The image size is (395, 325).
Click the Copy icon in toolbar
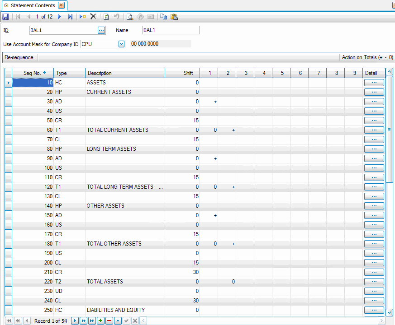click(x=163, y=17)
